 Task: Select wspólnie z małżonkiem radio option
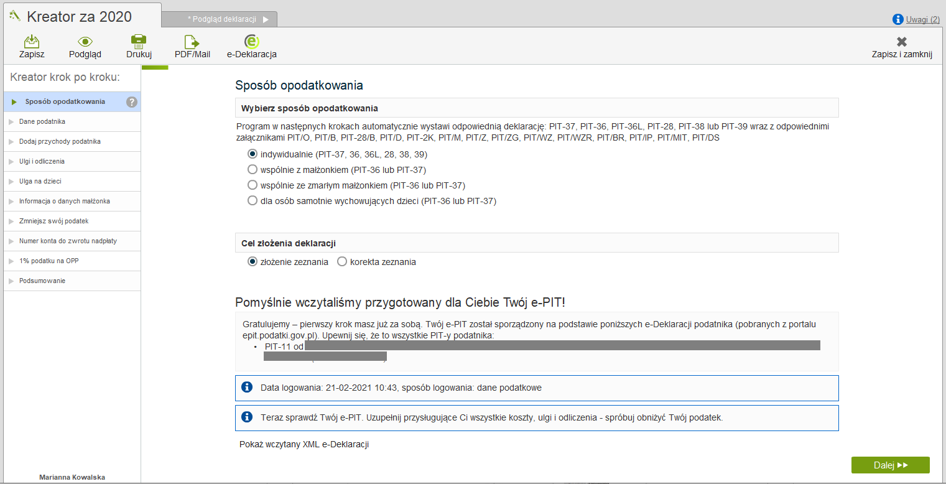click(253, 169)
